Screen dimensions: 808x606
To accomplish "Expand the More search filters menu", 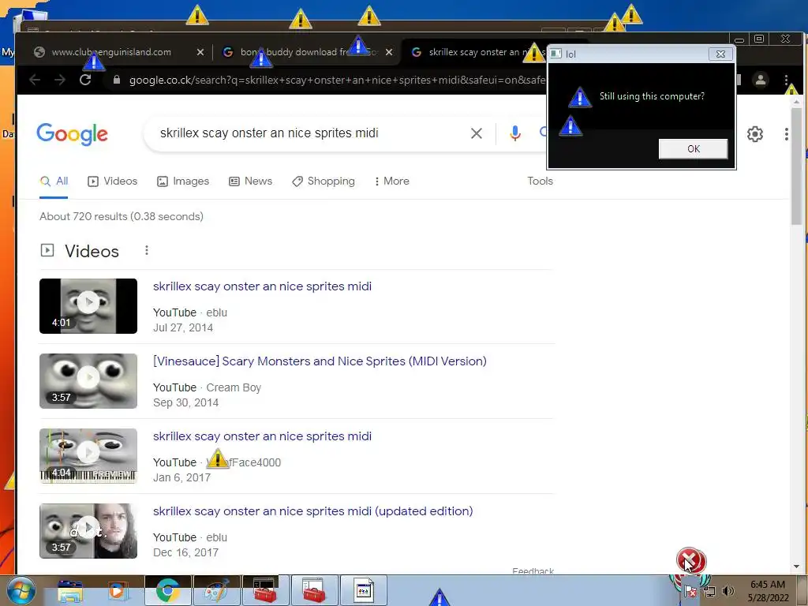I will (x=391, y=181).
